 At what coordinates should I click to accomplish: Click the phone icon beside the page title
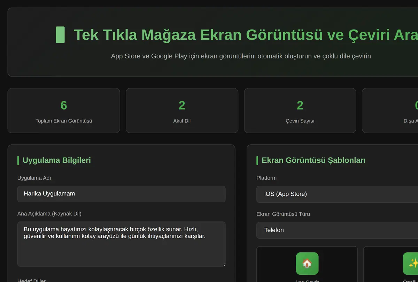pos(60,35)
